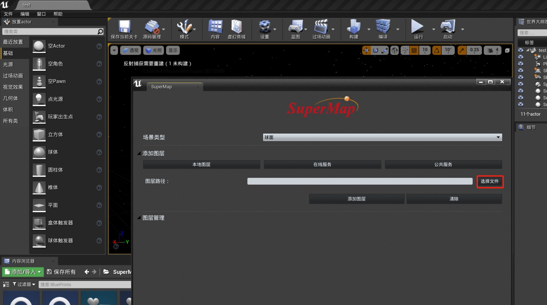Click Add/Import (添加/导入) green button
547x305 pixels.
pyautogui.click(x=23, y=272)
